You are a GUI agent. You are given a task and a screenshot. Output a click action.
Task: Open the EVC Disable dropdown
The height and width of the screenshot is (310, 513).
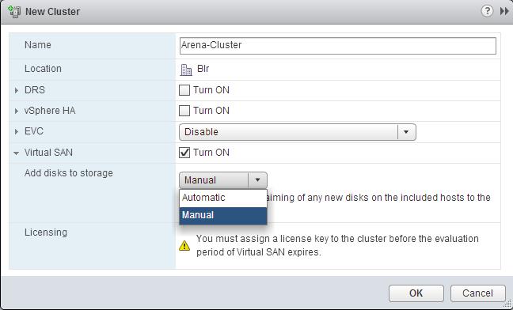[x=298, y=132]
